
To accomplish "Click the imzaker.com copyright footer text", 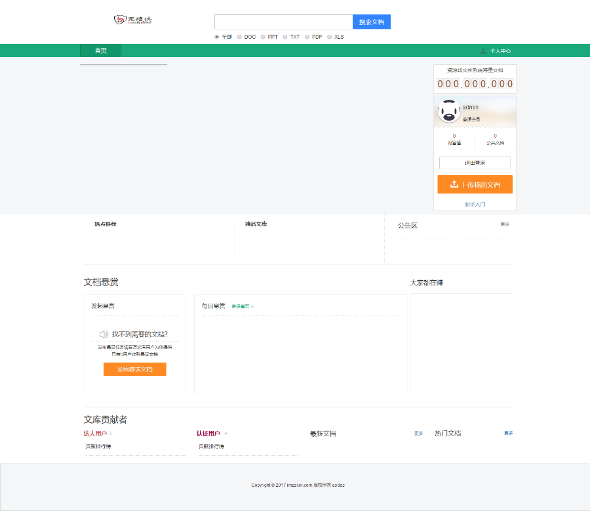I will point(298,485).
